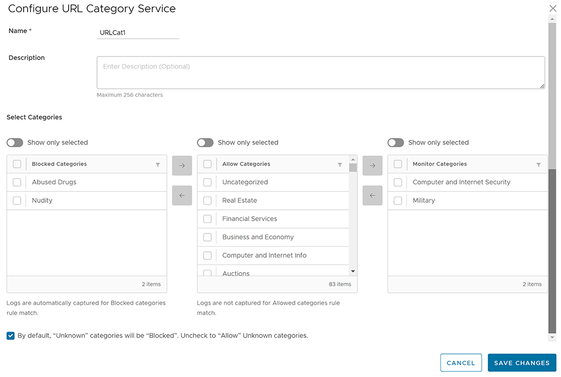Click the Allow list scroll down arrow
Screen dimensions: 561x377
coord(353,272)
